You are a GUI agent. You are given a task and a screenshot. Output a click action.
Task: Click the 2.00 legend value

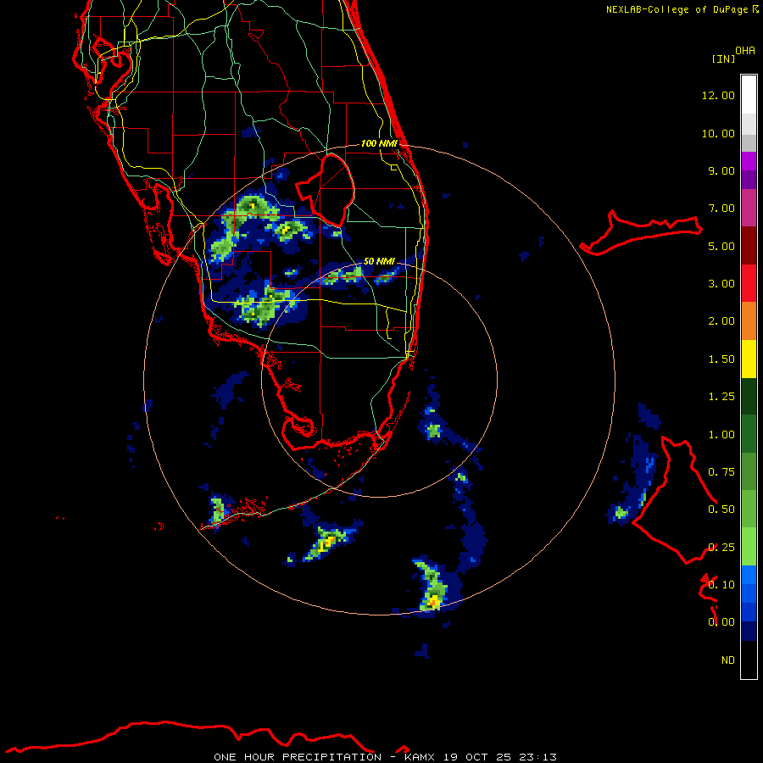pyautogui.click(x=721, y=321)
